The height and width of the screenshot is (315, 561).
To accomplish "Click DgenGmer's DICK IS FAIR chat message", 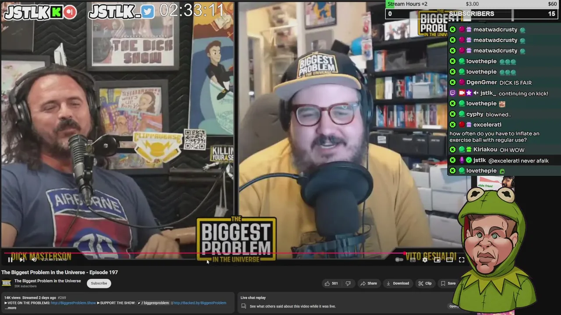I will click(x=515, y=83).
